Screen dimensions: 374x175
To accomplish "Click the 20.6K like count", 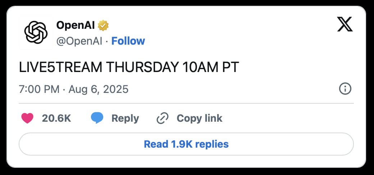I will [56, 118].
